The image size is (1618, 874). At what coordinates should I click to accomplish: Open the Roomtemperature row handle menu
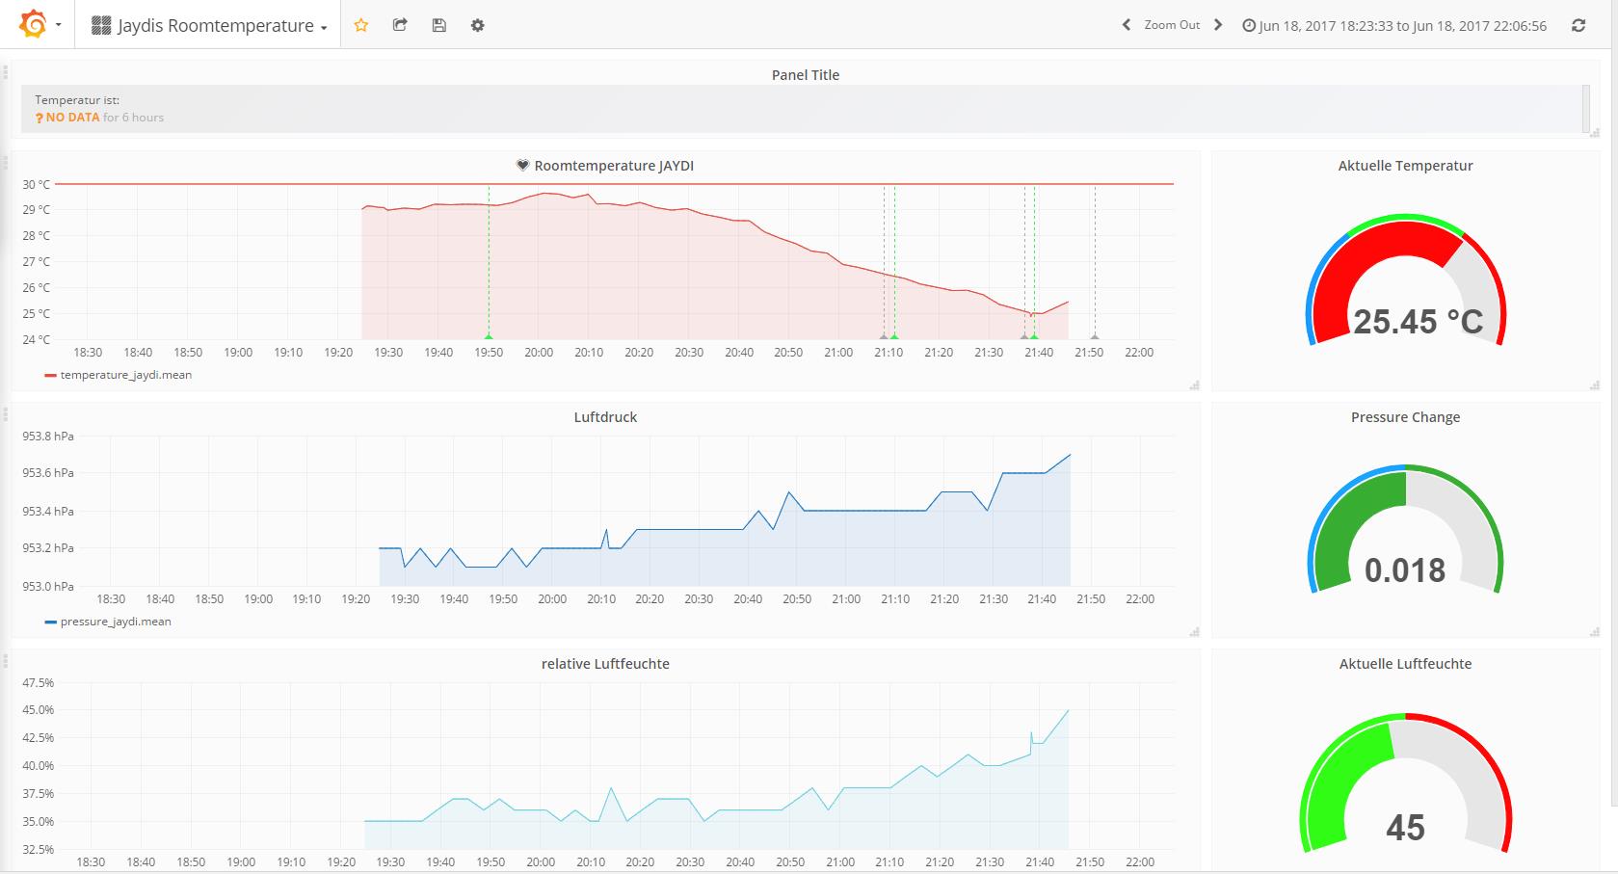point(6,163)
